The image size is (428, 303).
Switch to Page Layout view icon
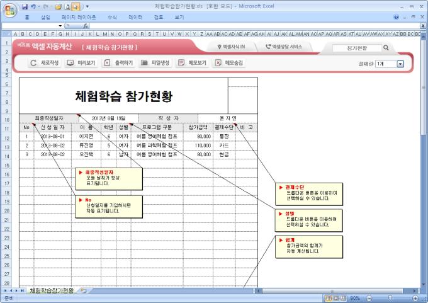pyautogui.click(x=336, y=298)
